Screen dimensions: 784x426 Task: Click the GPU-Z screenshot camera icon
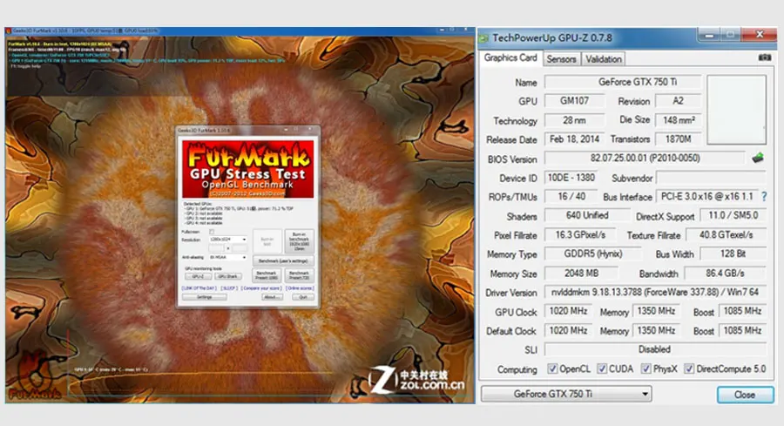pos(765,58)
